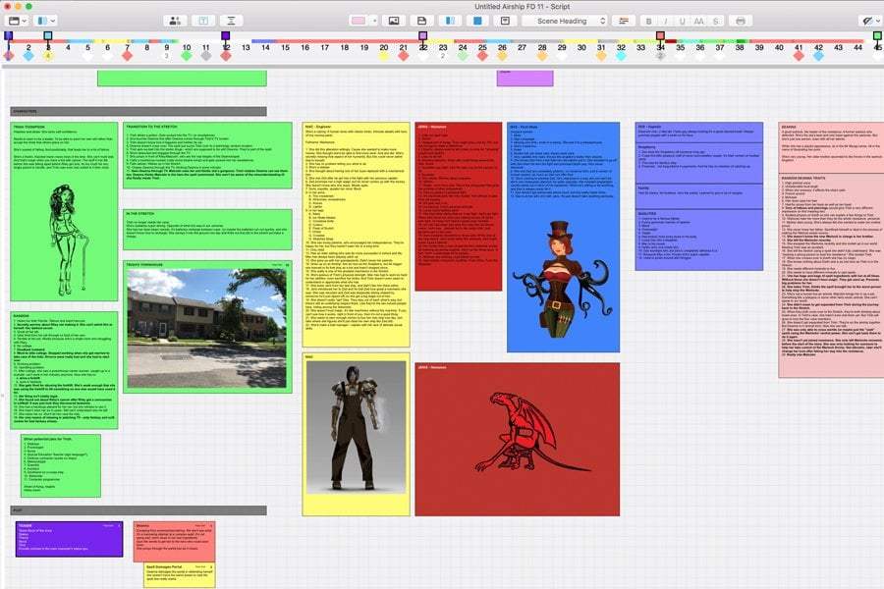Select the PLOT section header bar
884x589 pixels.
[x=138, y=510]
